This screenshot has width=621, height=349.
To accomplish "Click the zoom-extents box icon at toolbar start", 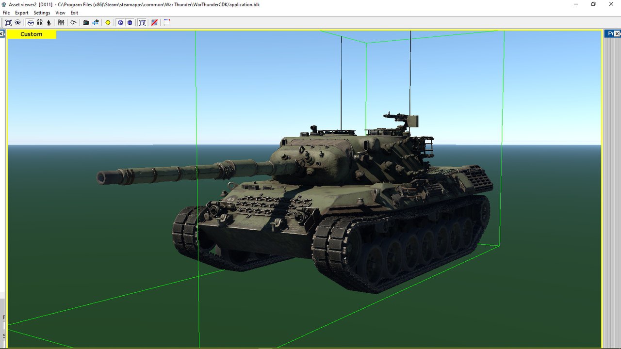I will pyautogui.click(x=8, y=23).
